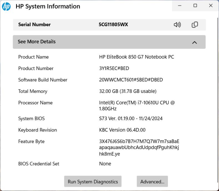Click the BIOS Credential Set value None
Screen dimensions: 219x191
(x=105, y=164)
